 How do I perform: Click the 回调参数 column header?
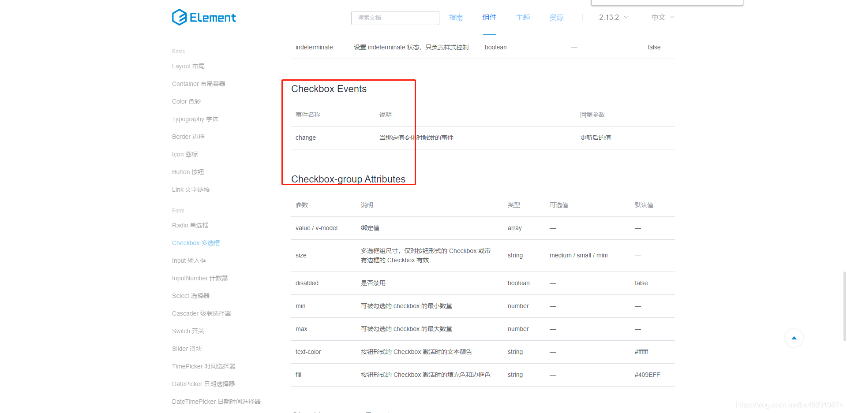(x=592, y=115)
